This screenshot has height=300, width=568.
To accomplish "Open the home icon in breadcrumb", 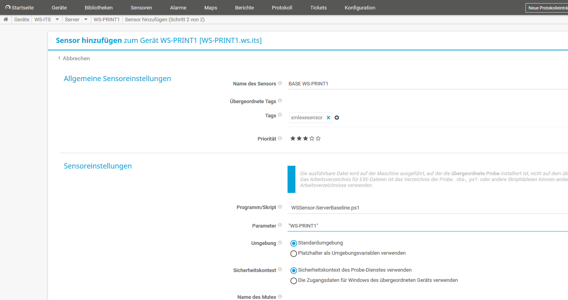I will pos(6,19).
